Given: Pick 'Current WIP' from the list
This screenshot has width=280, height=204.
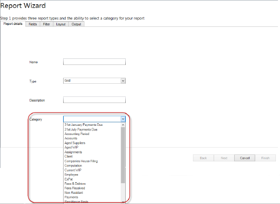Looking at the screenshot, I should (92, 170).
